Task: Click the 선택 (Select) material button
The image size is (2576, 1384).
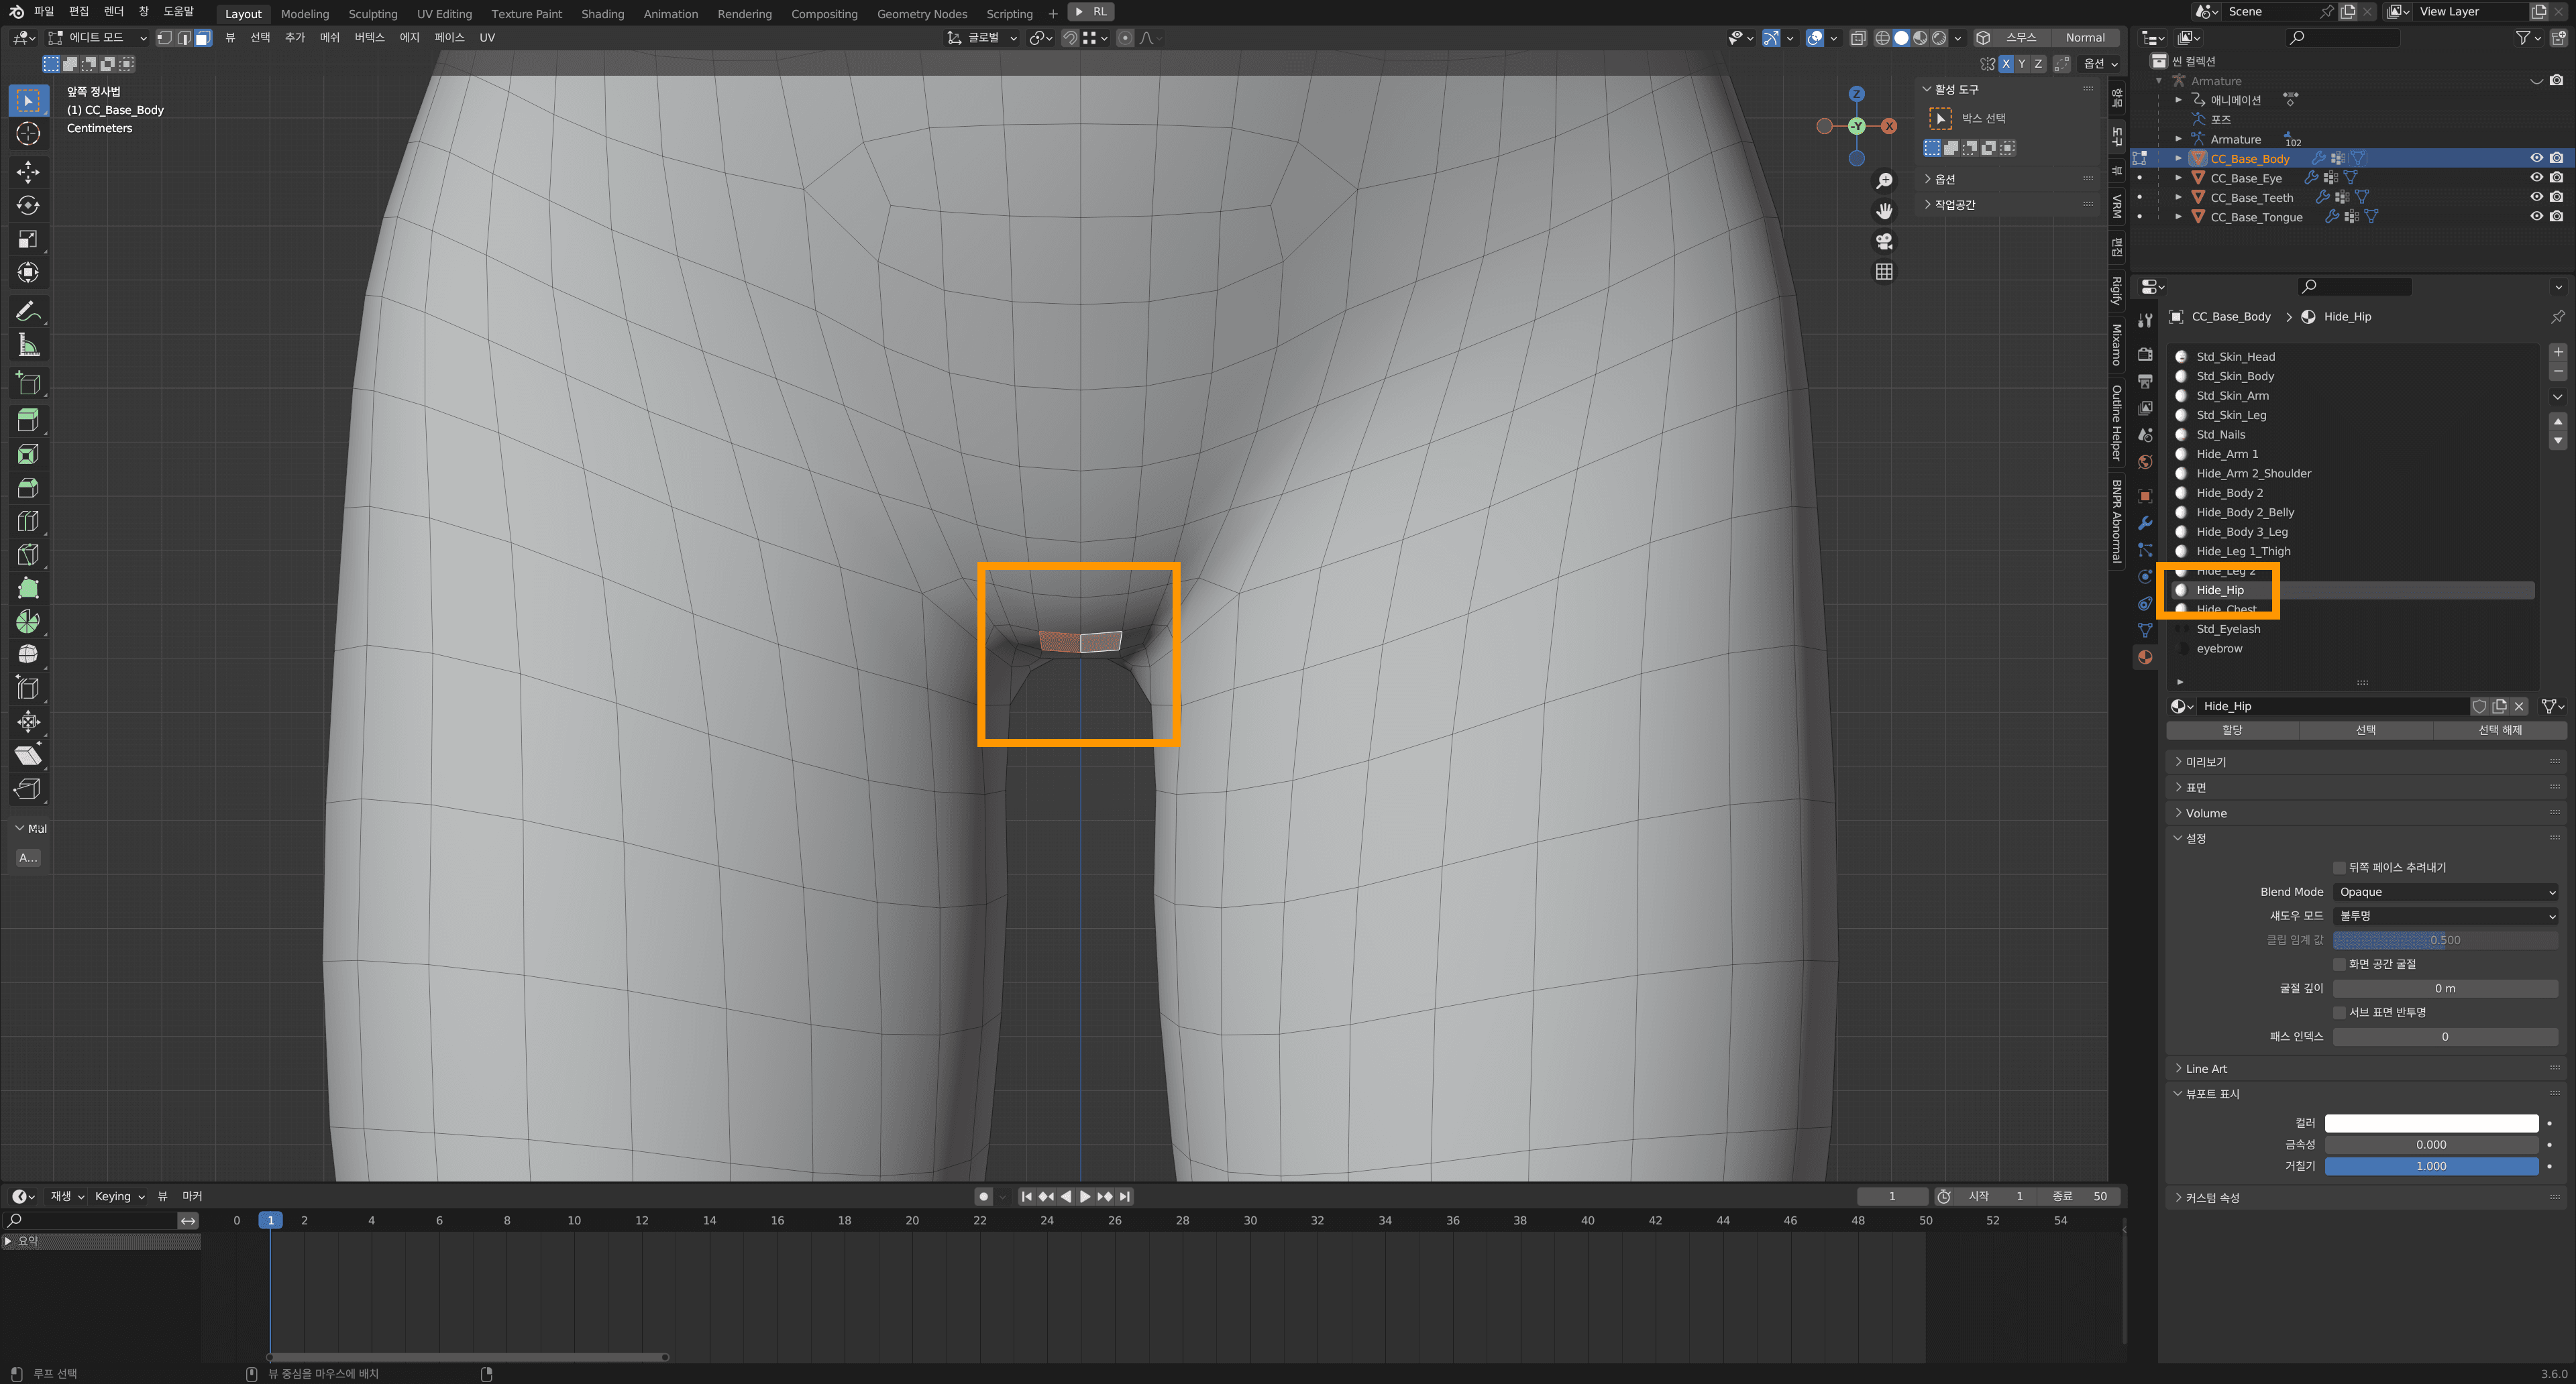Action: coord(2365,730)
